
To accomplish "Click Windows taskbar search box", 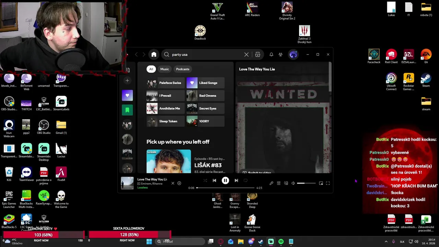I will tap(179, 242).
